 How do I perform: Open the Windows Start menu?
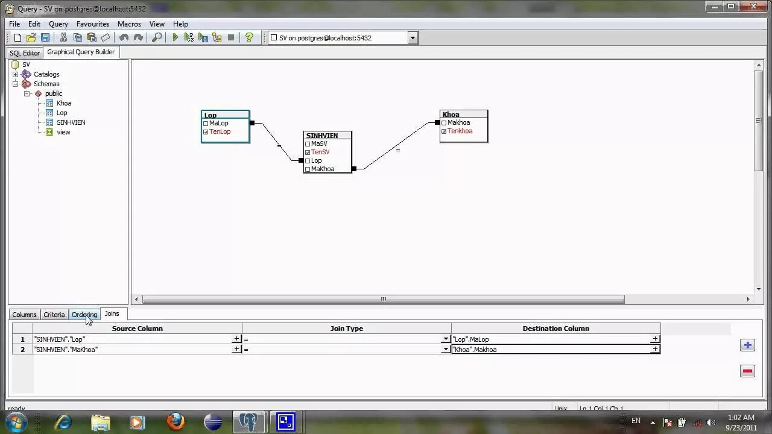point(16,421)
